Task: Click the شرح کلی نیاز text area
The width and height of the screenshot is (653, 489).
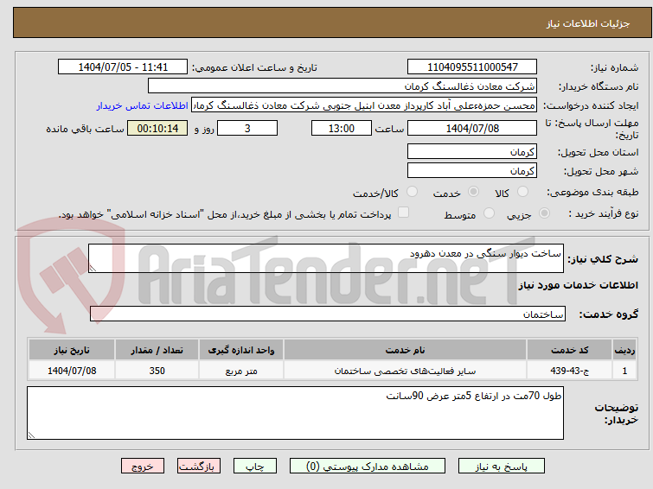Action: (x=326, y=258)
